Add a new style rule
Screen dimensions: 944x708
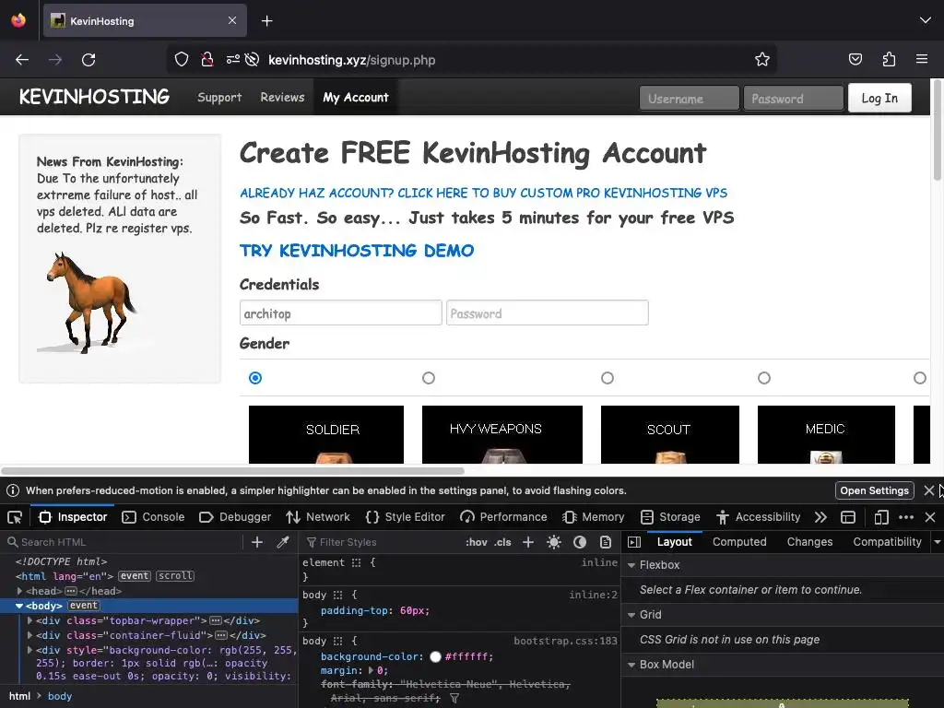(x=528, y=542)
